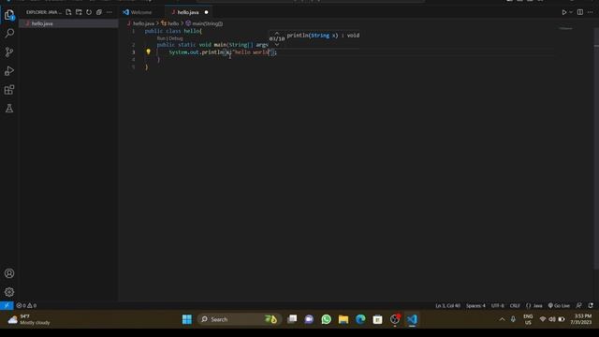Open the Run and Debug view
599x337 pixels.
[x=9, y=71]
